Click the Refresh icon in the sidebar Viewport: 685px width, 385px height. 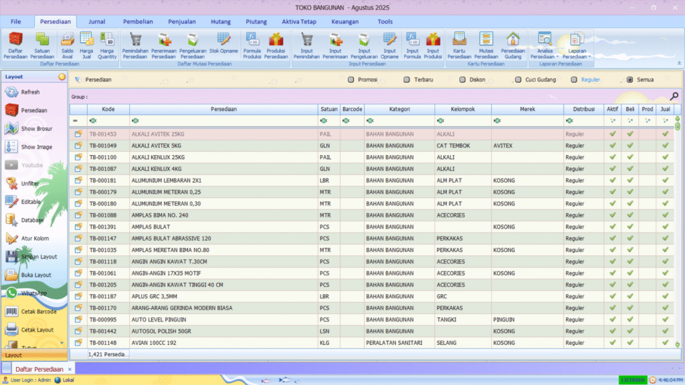[12, 92]
